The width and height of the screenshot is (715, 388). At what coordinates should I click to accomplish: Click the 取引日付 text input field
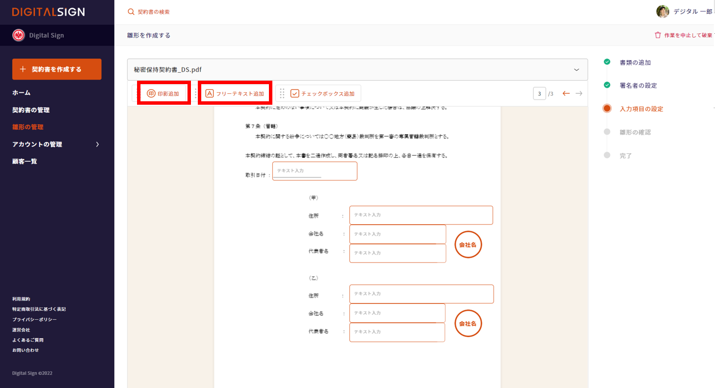[x=314, y=171]
